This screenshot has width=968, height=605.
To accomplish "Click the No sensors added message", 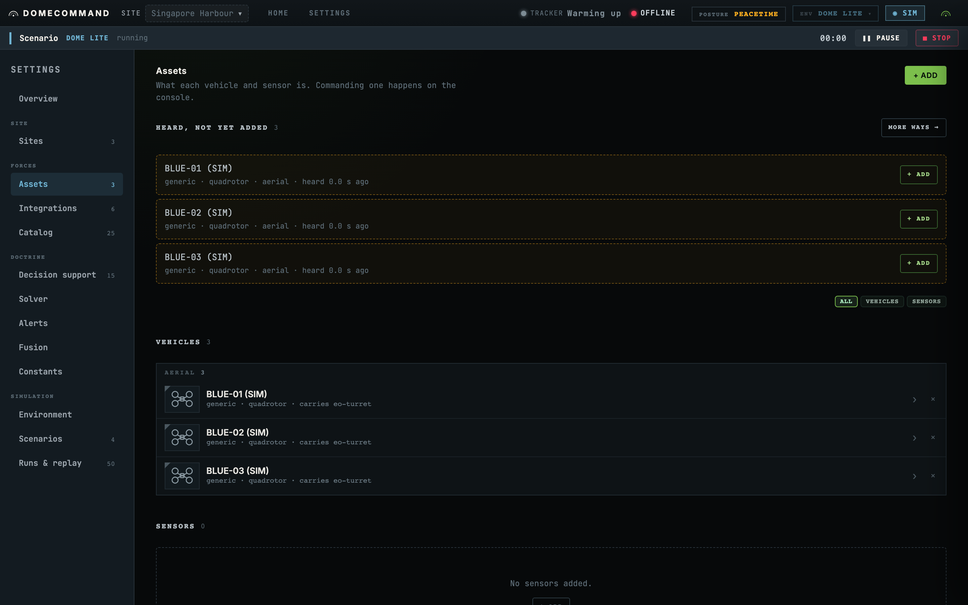I will click(551, 583).
